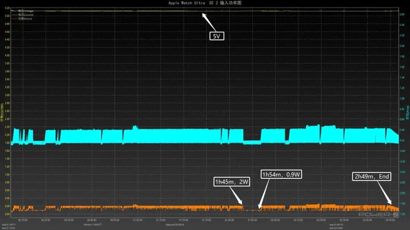
Task: Click the 2.60 value on right ampere axis
Action: pos(402,14)
